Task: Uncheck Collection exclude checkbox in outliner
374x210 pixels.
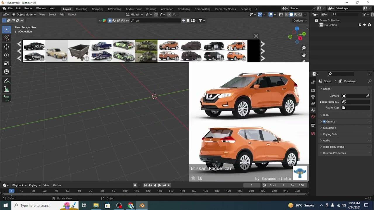Action: point(360,25)
